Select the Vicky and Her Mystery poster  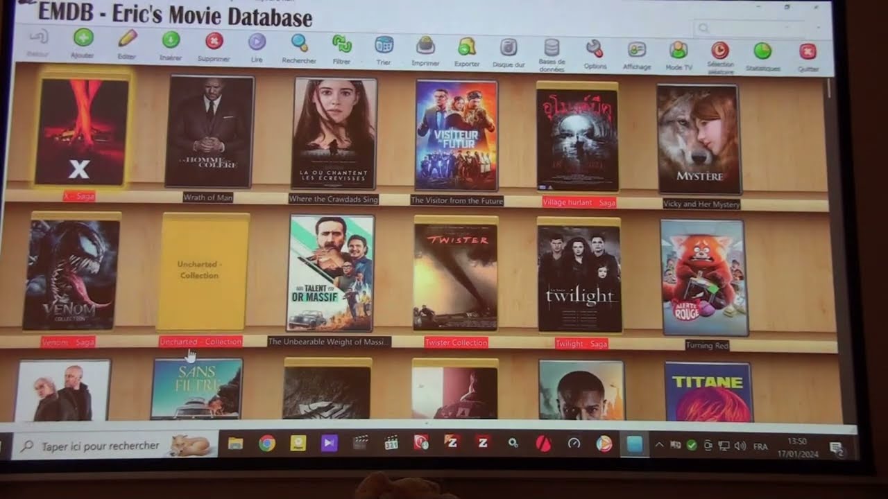(699, 139)
